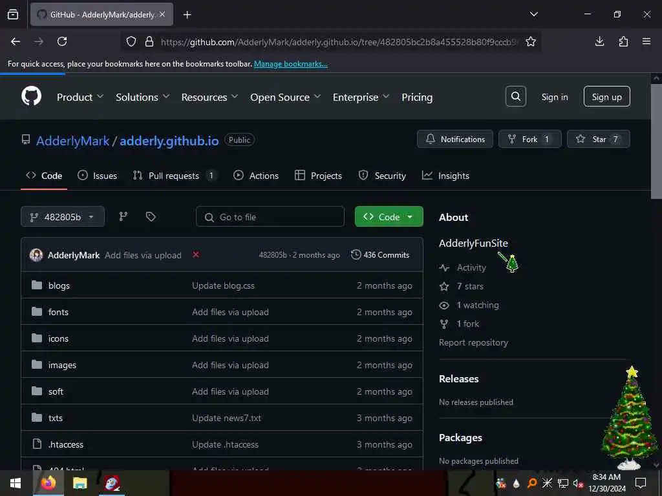662x496 pixels.
Task: Open the notification center icon
Action: tap(641, 483)
